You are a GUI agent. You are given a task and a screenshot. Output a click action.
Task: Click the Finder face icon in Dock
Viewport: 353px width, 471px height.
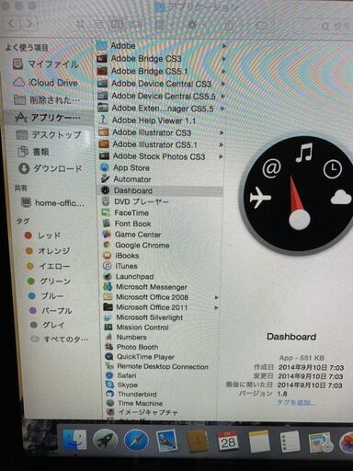[74, 440]
